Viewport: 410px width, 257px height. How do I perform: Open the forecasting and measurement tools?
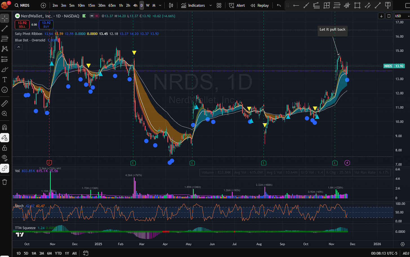[x=5, y=59]
